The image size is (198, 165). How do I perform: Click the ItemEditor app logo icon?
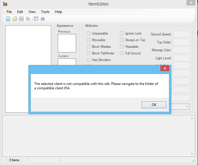point(5,4)
